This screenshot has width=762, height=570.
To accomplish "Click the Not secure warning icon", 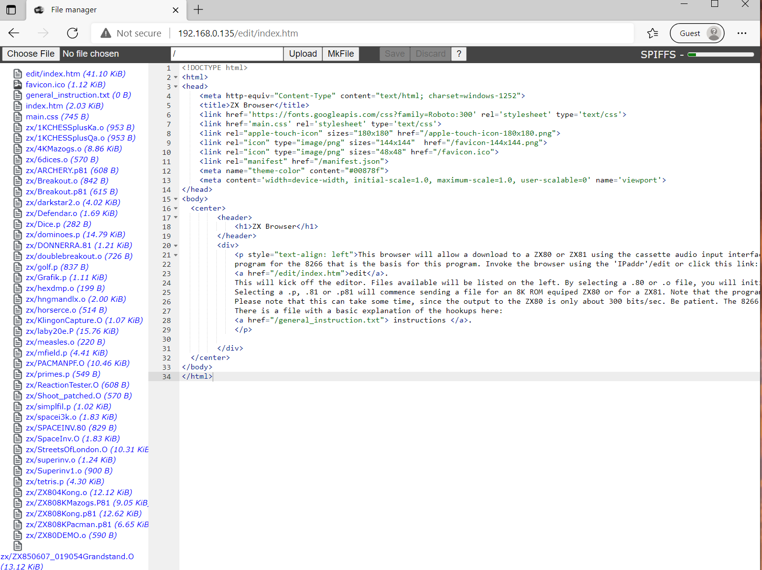I will (x=105, y=33).
